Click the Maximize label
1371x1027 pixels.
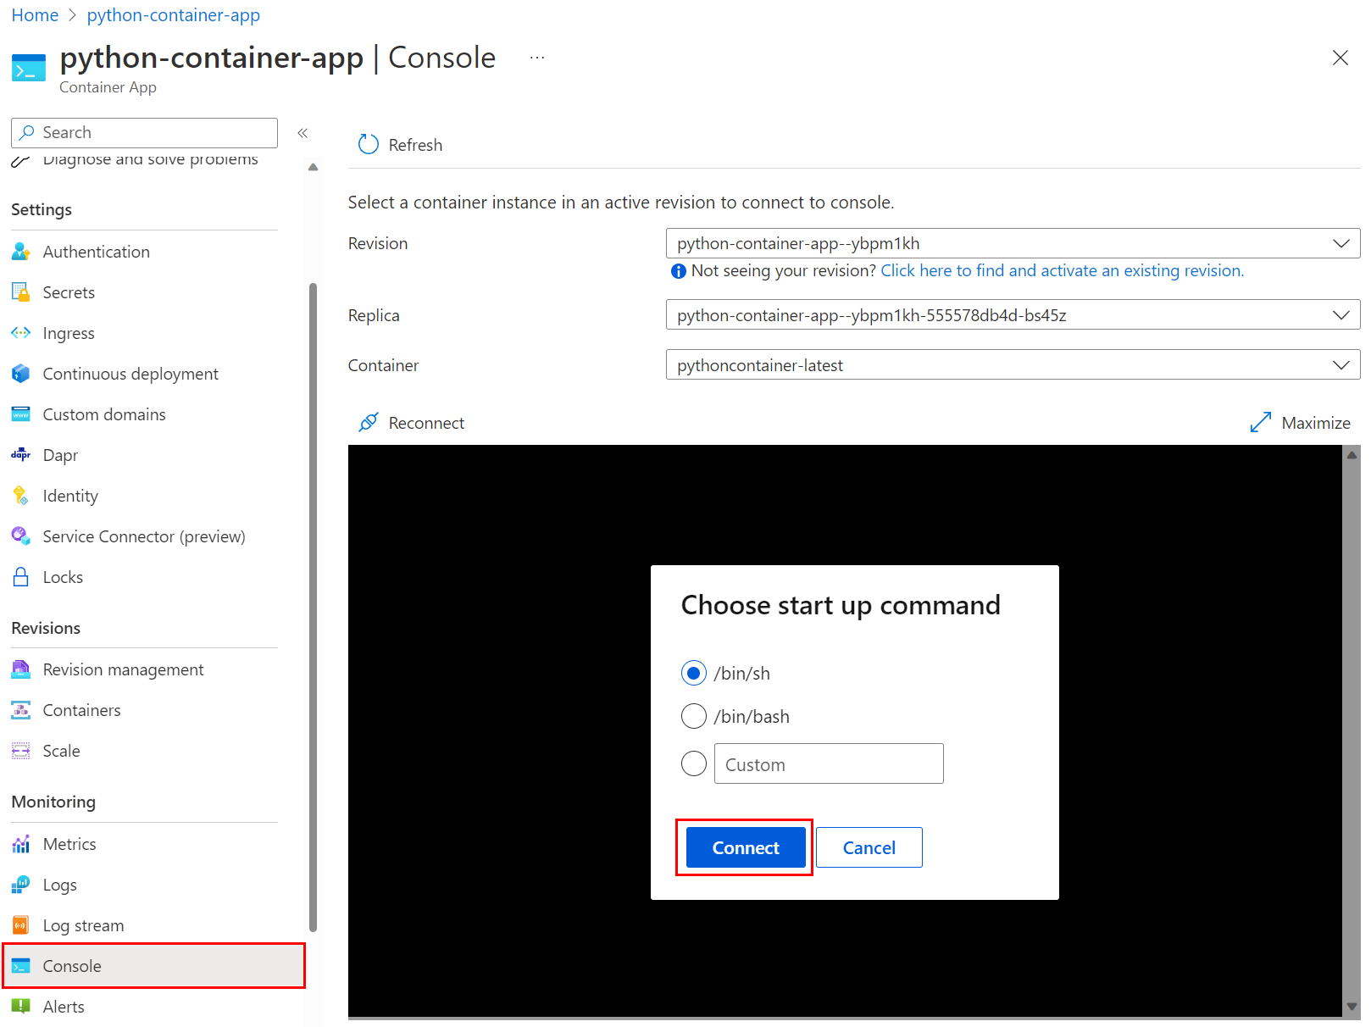[x=1316, y=423]
